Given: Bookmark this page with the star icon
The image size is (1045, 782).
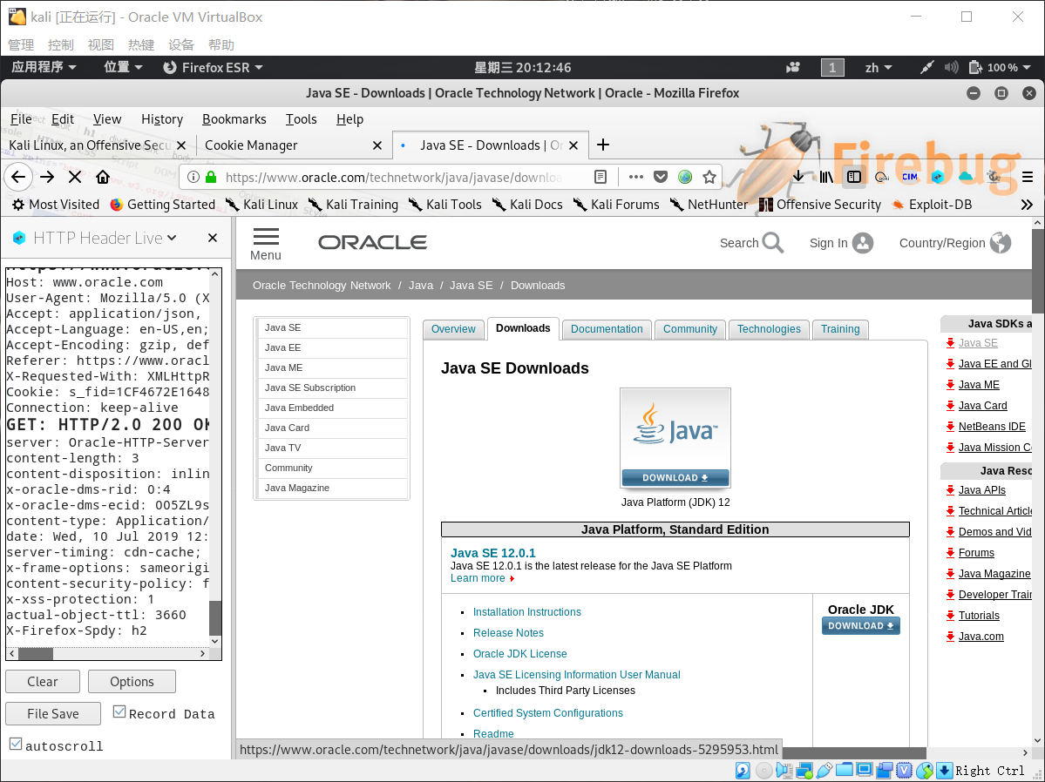Looking at the screenshot, I should (x=709, y=177).
